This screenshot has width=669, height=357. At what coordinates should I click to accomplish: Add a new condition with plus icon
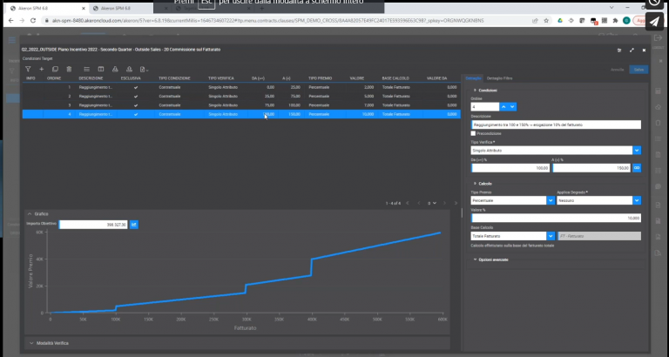42,69
